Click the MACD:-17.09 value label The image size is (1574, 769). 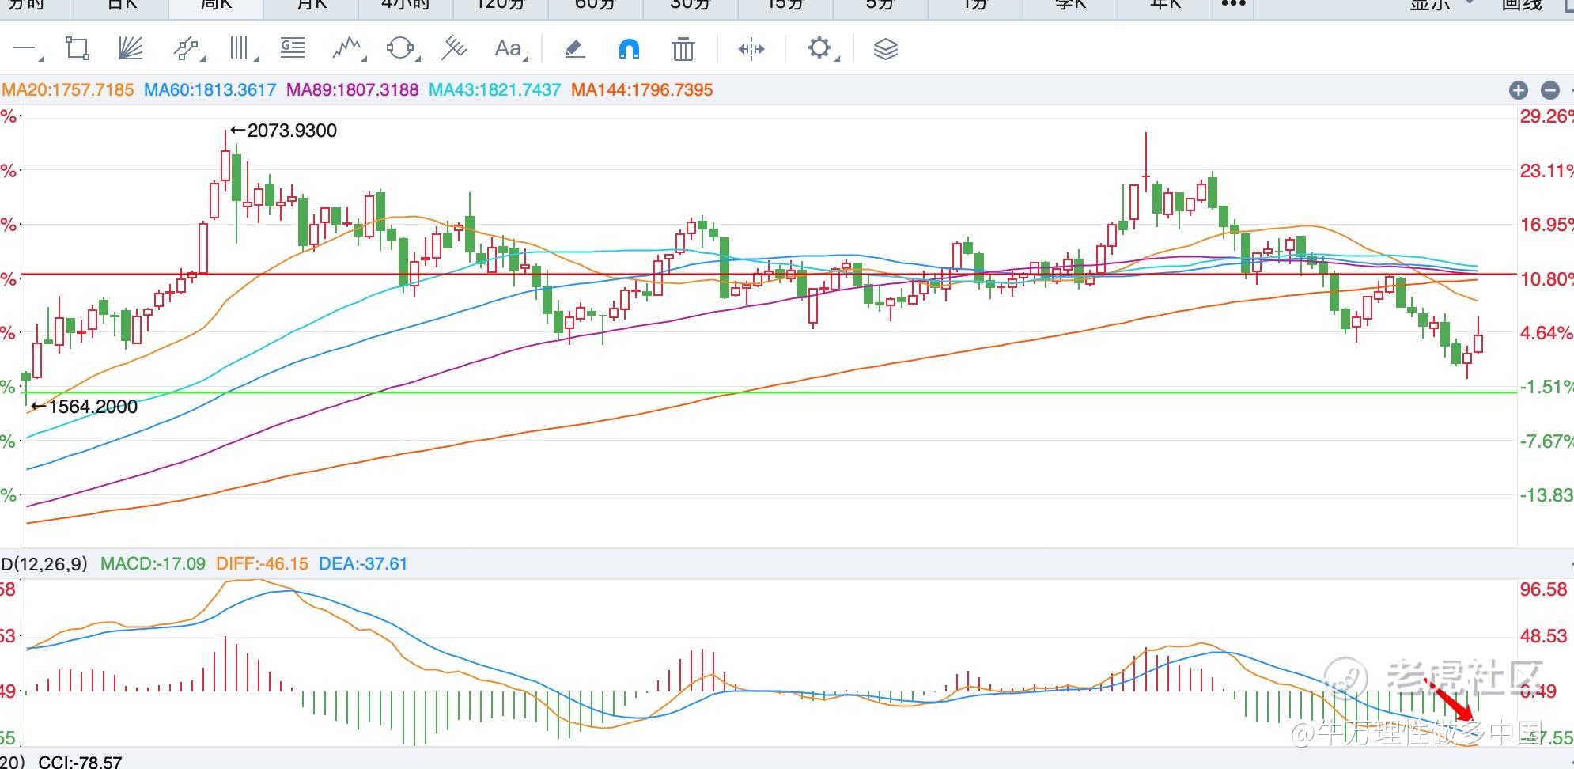pyautogui.click(x=153, y=564)
